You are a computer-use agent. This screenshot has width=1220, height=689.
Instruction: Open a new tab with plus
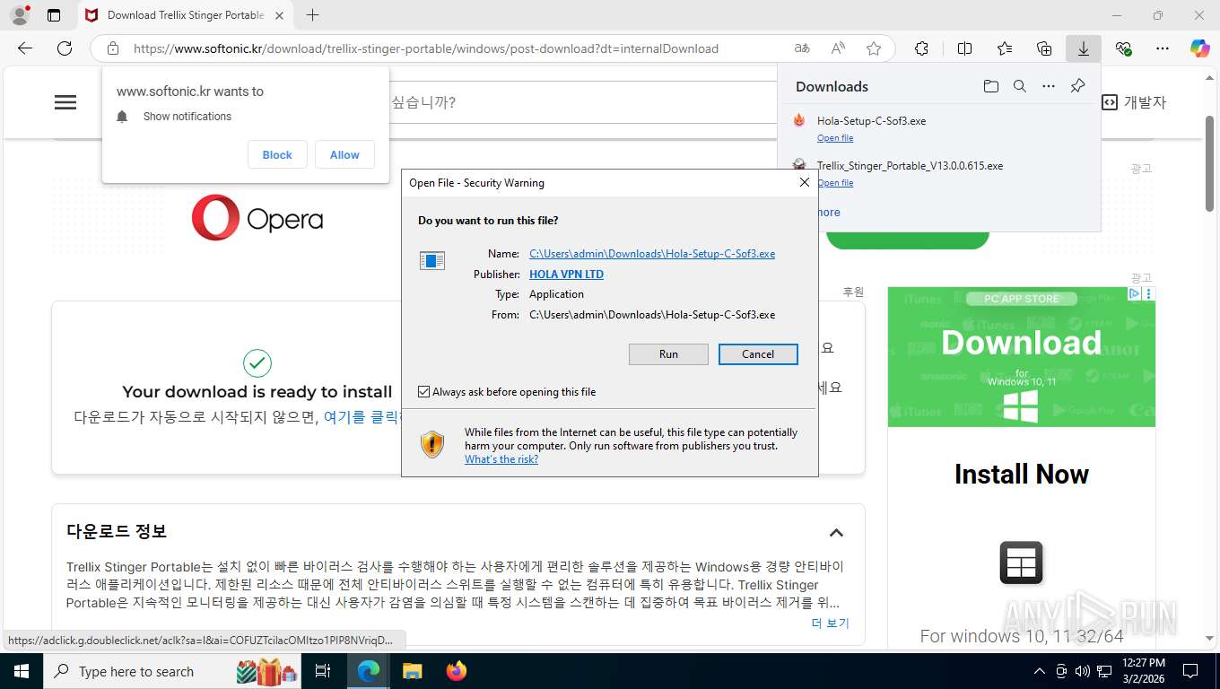(312, 15)
